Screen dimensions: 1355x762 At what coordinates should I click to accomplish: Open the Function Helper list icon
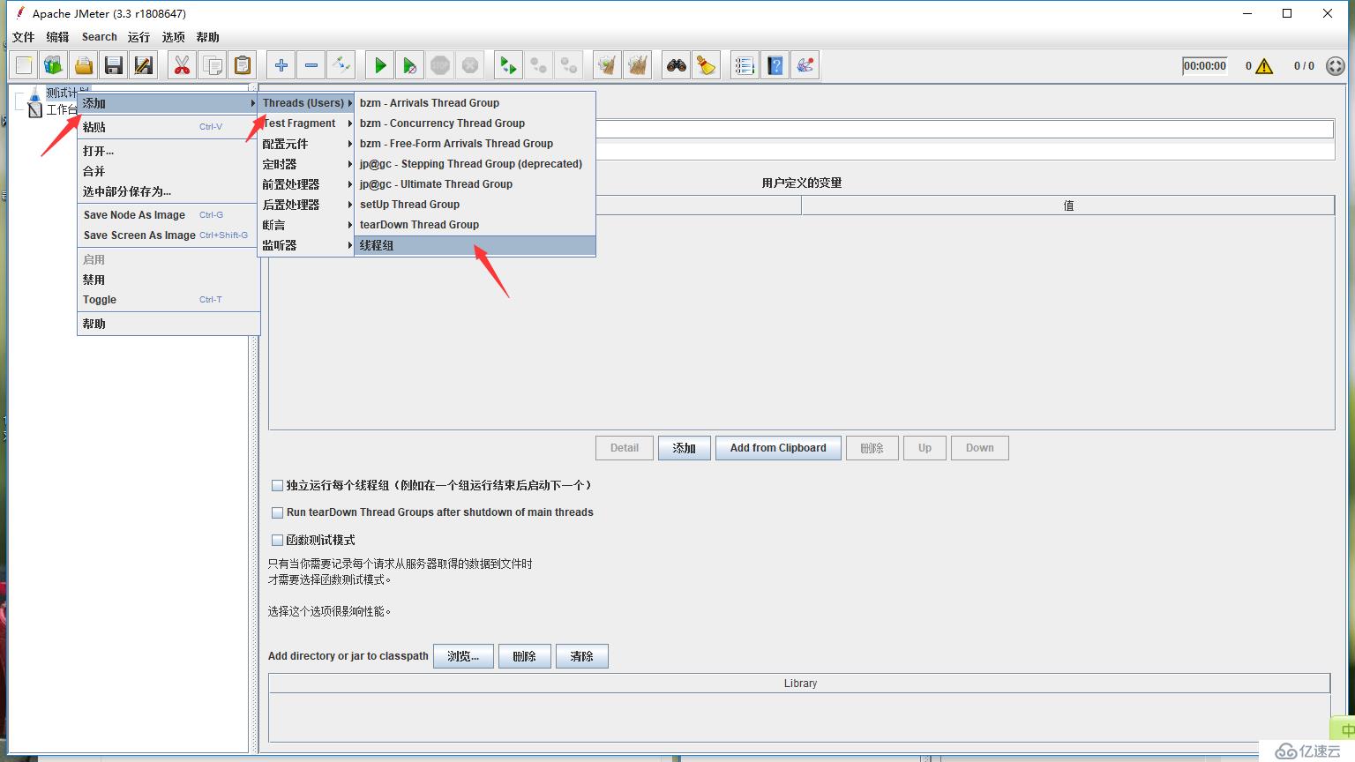click(745, 65)
